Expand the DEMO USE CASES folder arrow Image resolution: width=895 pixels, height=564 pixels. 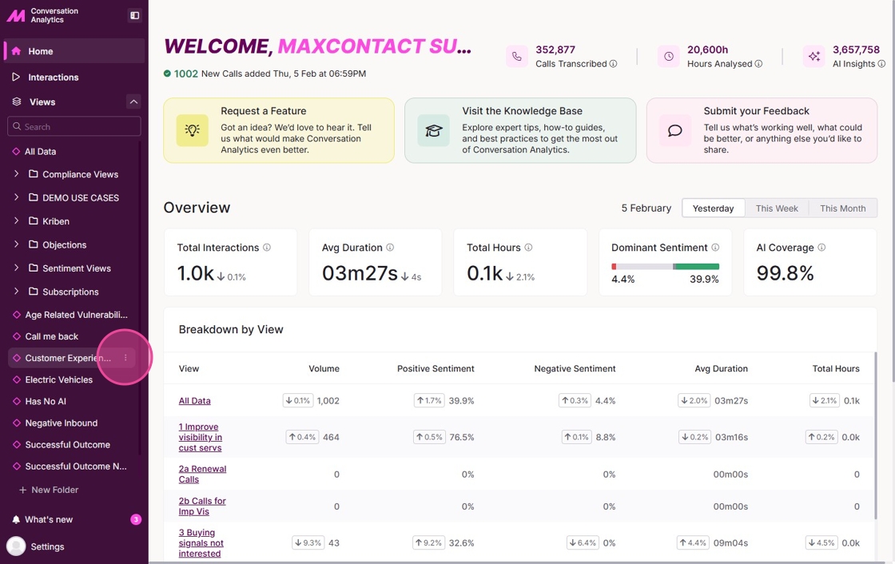16,197
